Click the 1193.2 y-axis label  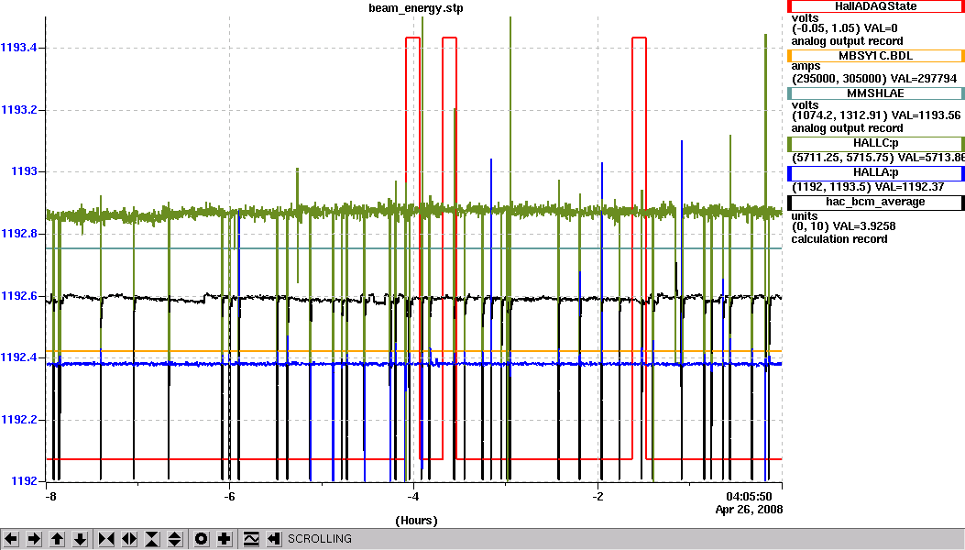tap(19, 110)
